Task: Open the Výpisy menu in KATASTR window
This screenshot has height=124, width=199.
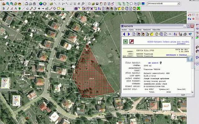Action: click(131, 30)
